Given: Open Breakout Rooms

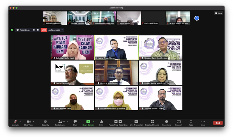Looking at the screenshot, I should pos(152,122).
